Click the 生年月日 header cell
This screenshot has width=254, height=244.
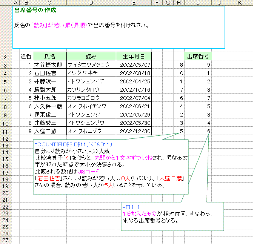coord(134,56)
